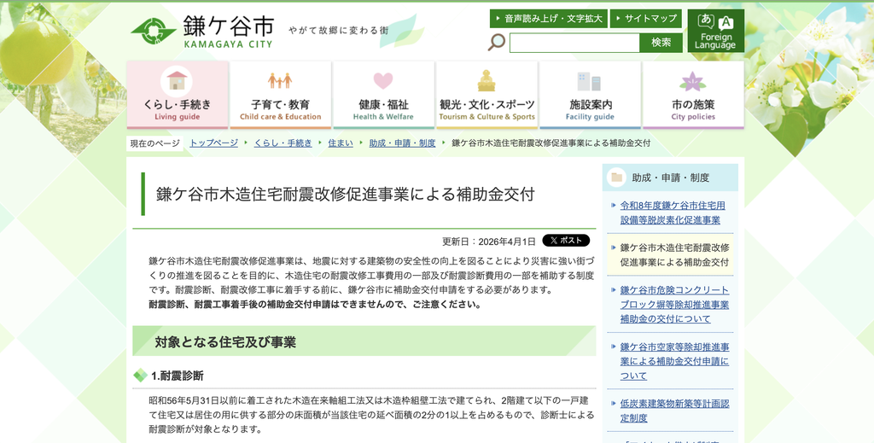Open the 市の施策 City policies tab

[x=693, y=95]
